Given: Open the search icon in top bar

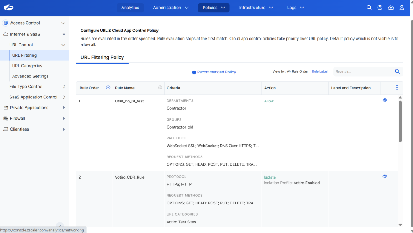Looking at the screenshot, I should coord(369,8).
